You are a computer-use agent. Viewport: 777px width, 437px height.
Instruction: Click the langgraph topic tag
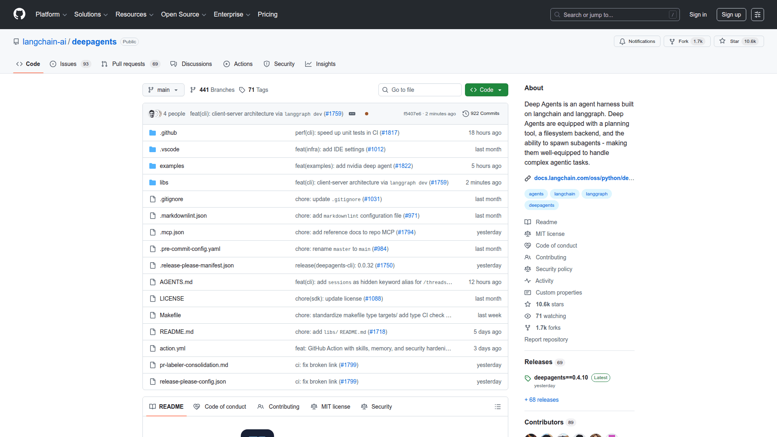pos(597,194)
